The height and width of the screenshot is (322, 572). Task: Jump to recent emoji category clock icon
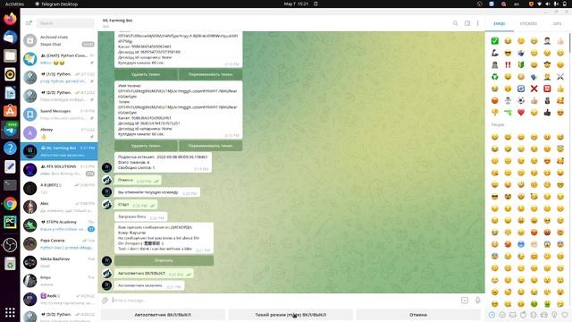[x=492, y=315]
